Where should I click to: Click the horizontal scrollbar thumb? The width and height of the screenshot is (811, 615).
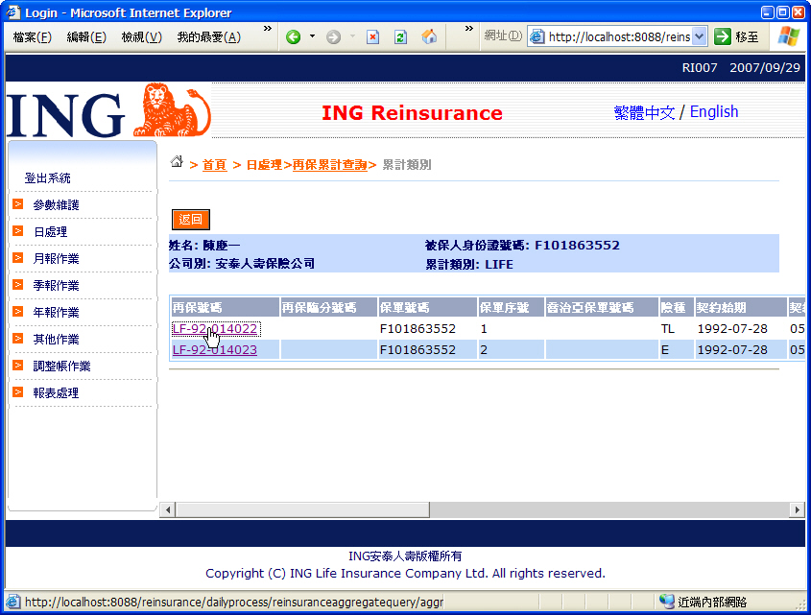pyautogui.click(x=302, y=510)
